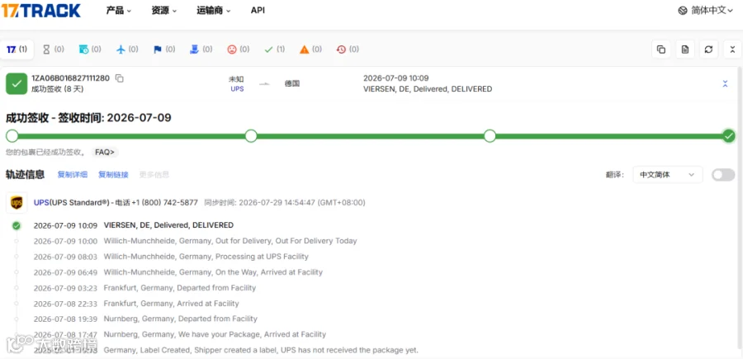Select the all-packages 17 (1) tab
This screenshot has width=743, height=359.
pyautogui.click(x=17, y=50)
